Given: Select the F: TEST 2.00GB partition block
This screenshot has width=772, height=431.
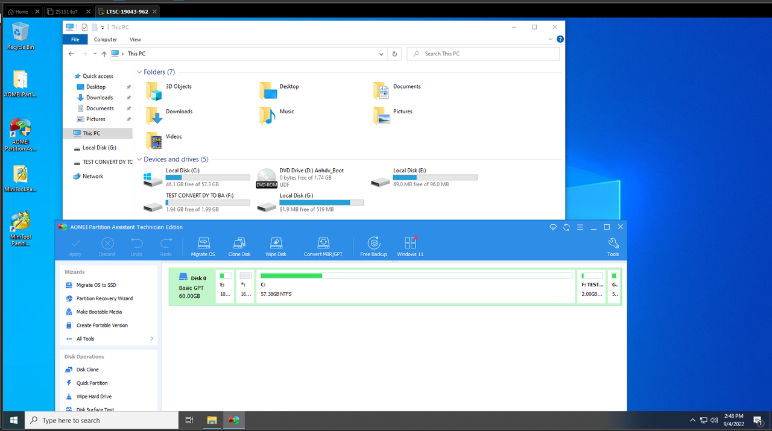Looking at the screenshot, I should pos(592,287).
